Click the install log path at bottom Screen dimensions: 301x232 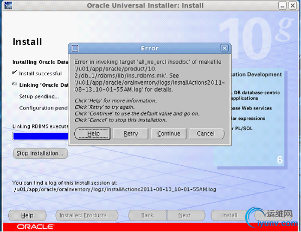(x=115, y=189)
